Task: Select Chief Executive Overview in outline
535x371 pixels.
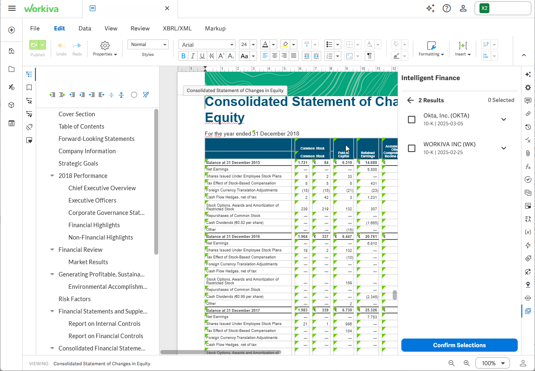Action: tap(102, 188)
